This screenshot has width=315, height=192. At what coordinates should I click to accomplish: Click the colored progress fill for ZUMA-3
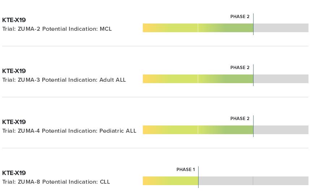pos(198,79)
